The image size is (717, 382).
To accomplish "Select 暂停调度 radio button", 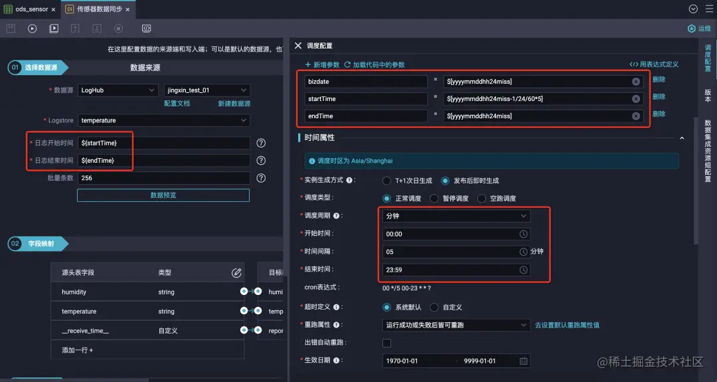I will click(x=434, y=199).
